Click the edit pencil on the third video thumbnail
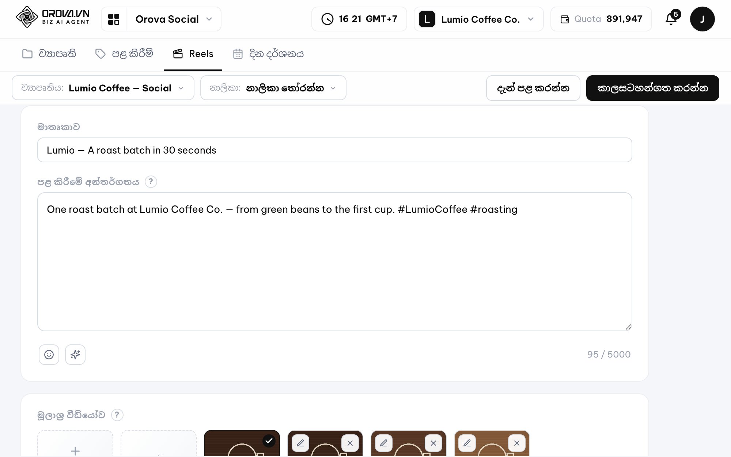This screenshot has width=731, height=457. click(x=384, y=443)
